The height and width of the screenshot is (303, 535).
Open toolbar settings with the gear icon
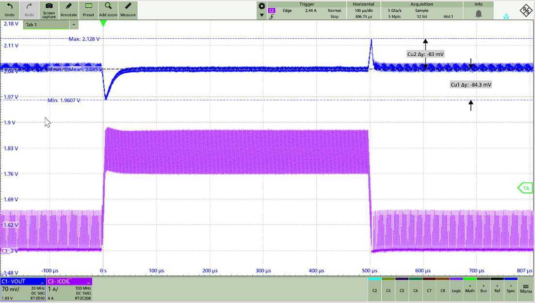(262, 6)
